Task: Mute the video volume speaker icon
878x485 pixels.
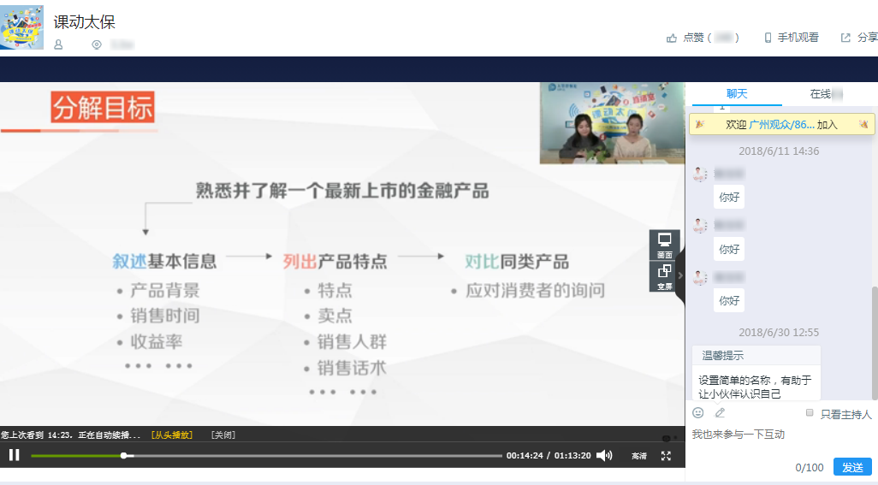Action: click(604, 456)
